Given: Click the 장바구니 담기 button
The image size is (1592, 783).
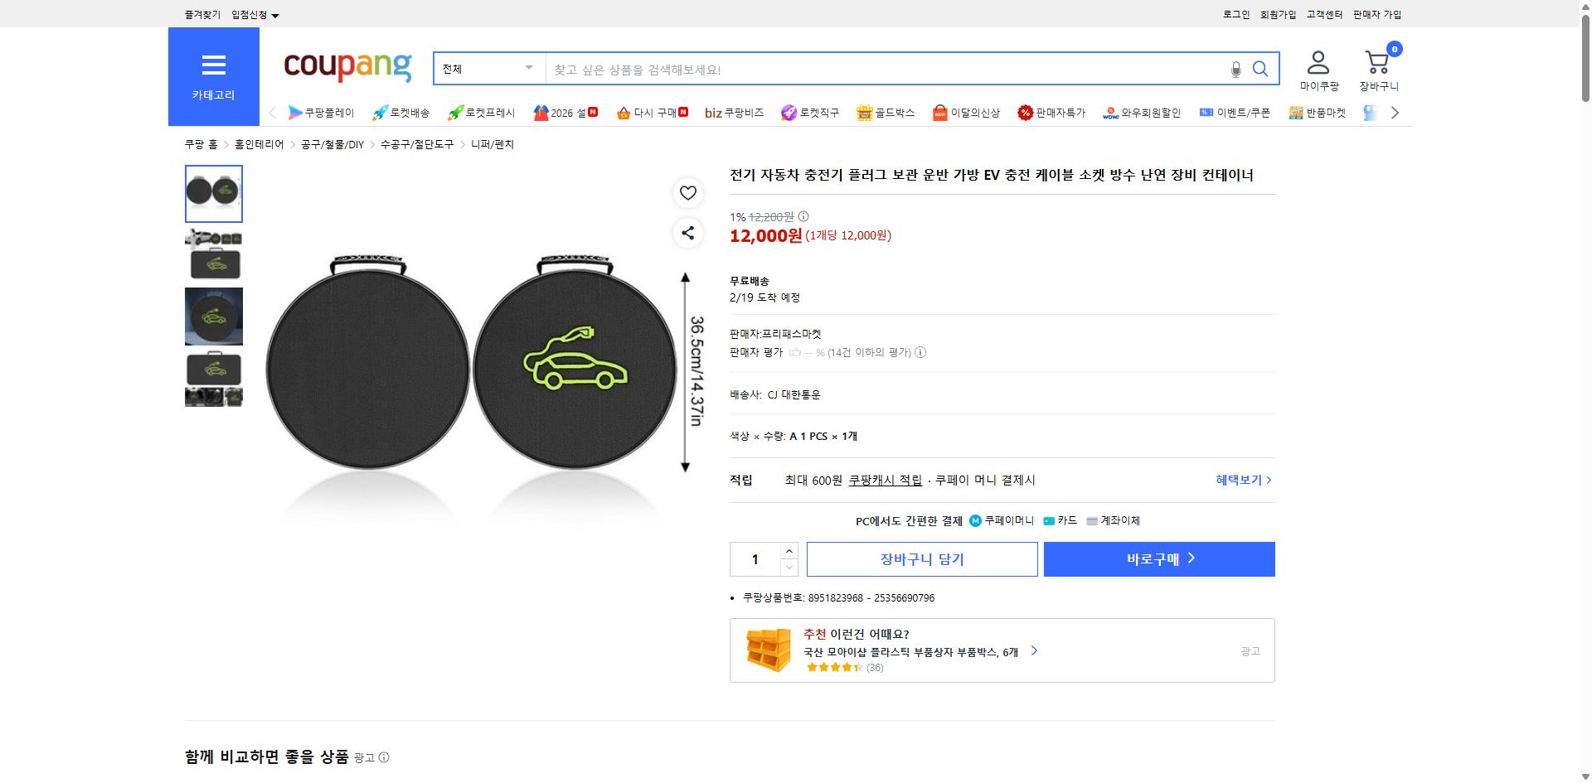Looking at the screenshot, I should [x=921, y=558].
